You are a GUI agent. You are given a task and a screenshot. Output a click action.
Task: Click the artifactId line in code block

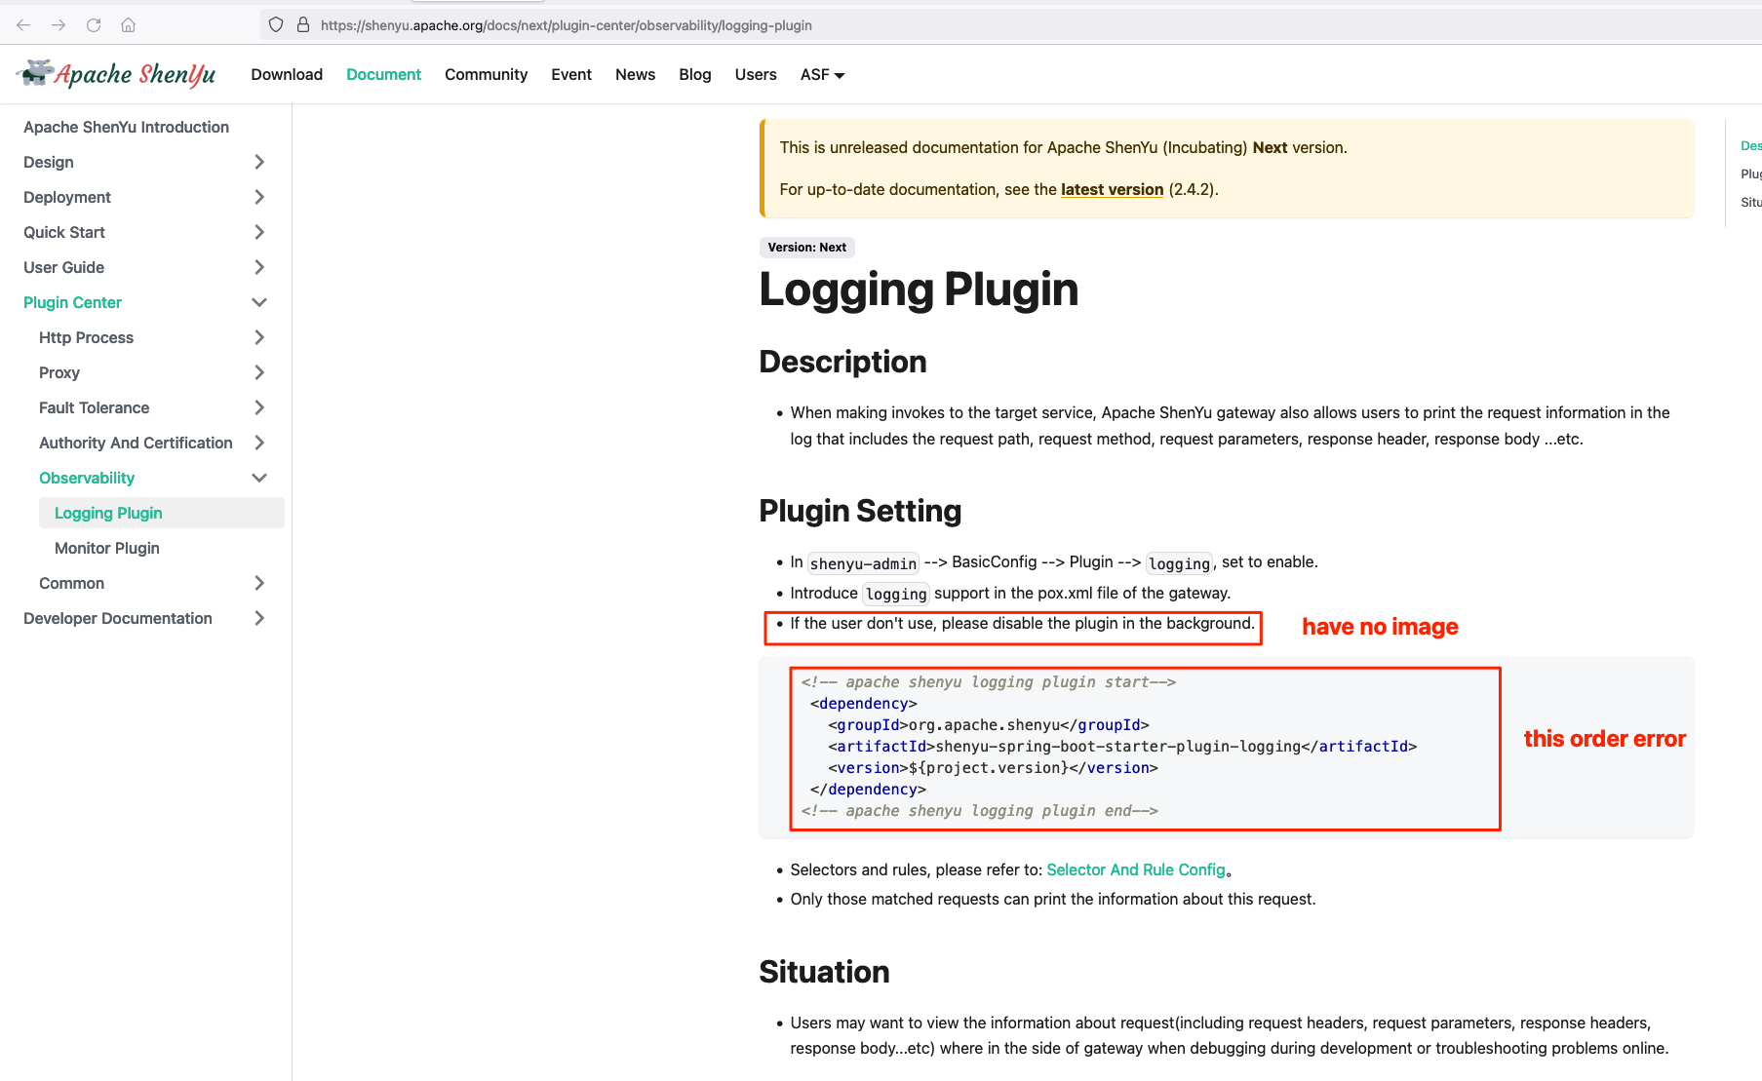click(1122, 747)
